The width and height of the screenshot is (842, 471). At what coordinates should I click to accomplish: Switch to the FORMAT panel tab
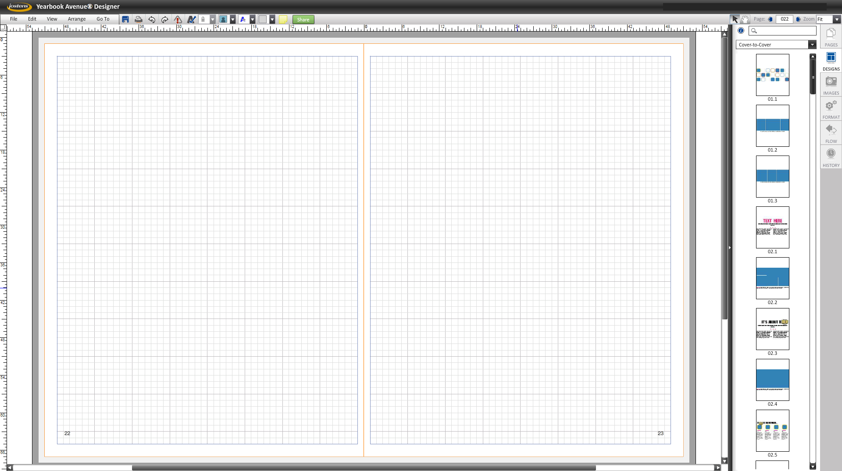tap(831, 109)
